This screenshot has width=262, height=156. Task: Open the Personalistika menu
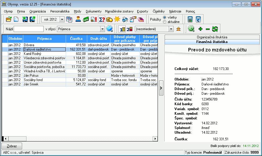coord(60,11)
